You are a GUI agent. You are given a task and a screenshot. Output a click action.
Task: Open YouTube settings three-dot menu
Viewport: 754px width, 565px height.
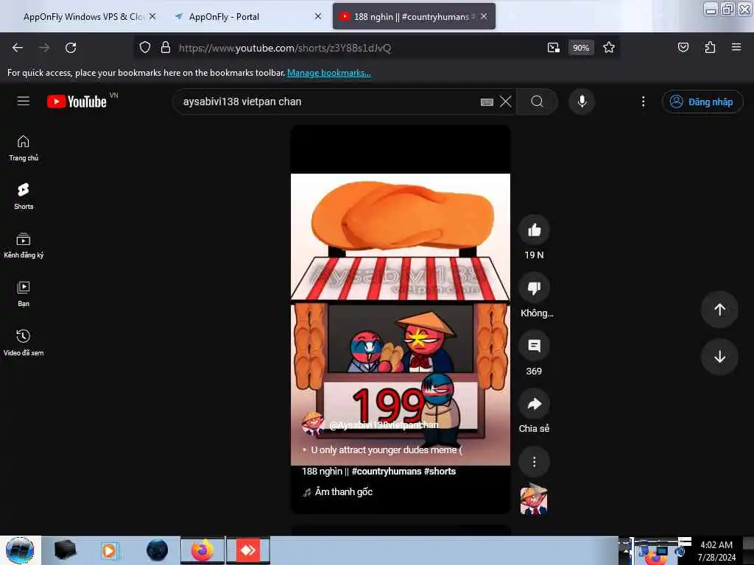point(644,102)
